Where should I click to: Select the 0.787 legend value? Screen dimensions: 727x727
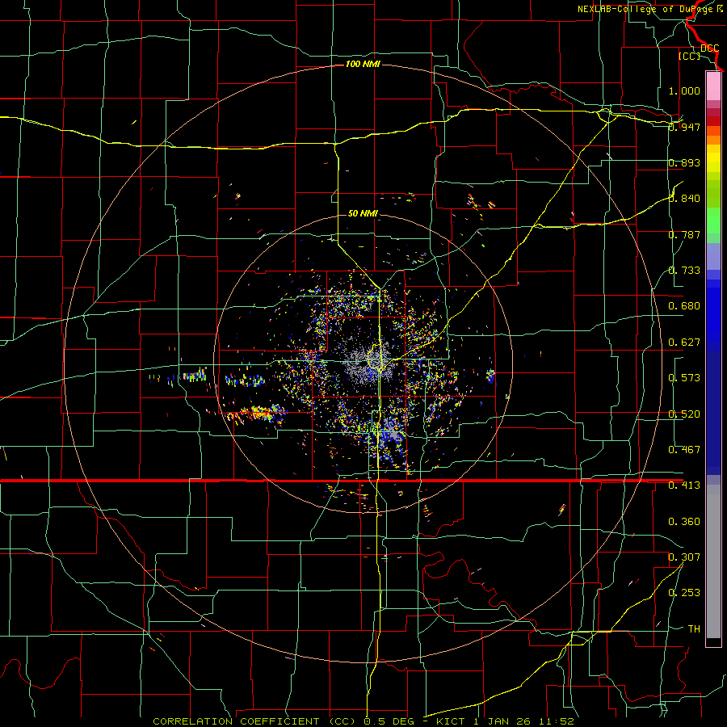click(684, 234)
